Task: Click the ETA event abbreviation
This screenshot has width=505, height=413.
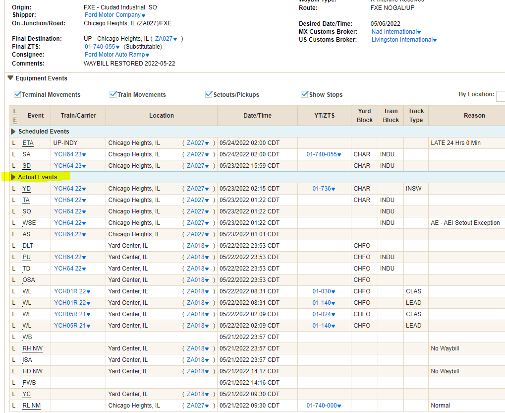Action: [28, 143]
